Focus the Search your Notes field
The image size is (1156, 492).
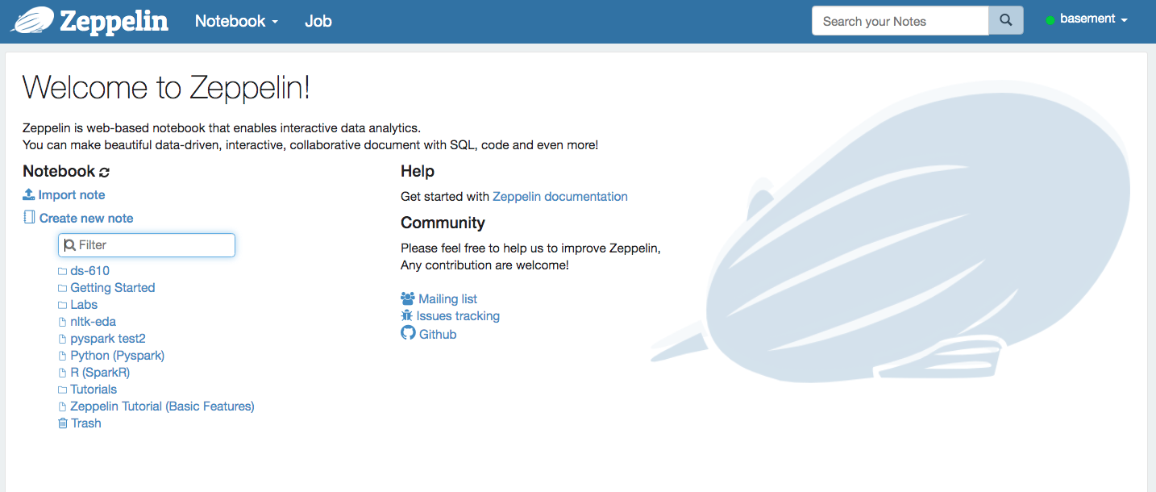coord(899,21)
